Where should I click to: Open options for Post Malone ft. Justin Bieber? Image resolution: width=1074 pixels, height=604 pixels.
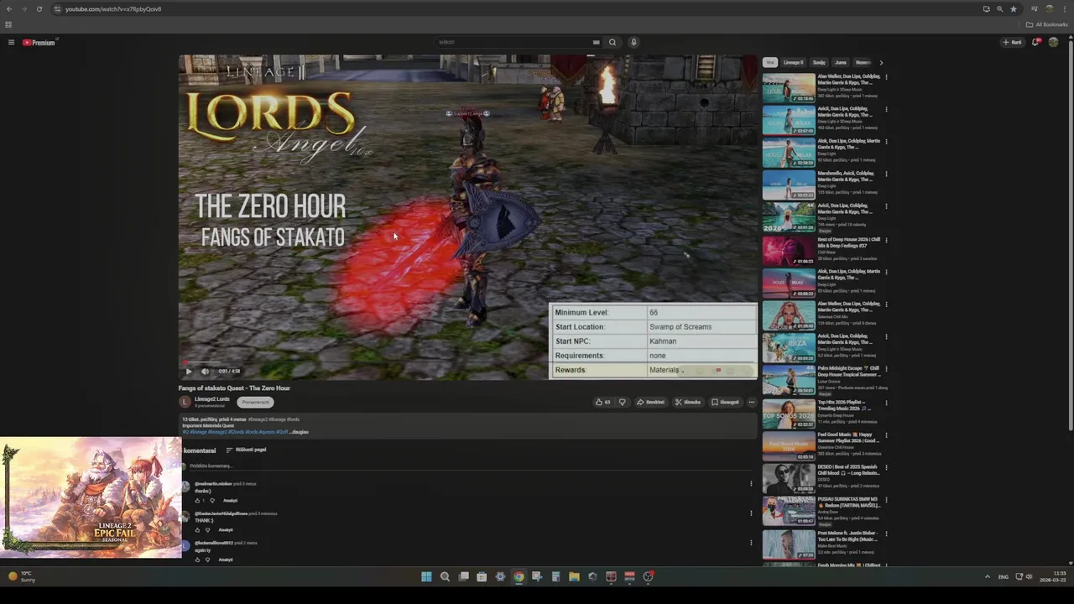[x=886, y=534]
